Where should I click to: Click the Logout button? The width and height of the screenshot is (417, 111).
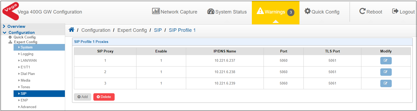pos(403,12)
